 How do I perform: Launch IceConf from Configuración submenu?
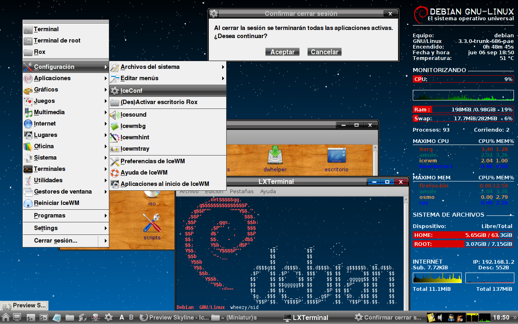coord(168,91)
